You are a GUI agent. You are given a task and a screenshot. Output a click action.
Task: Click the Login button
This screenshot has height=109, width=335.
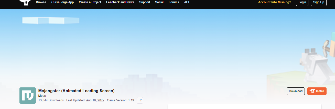point(302,2)
